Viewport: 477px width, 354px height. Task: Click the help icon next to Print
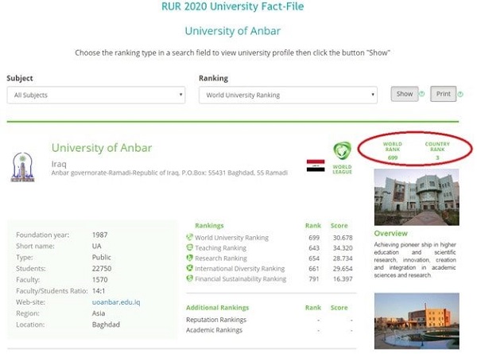[x=460, y=95]
